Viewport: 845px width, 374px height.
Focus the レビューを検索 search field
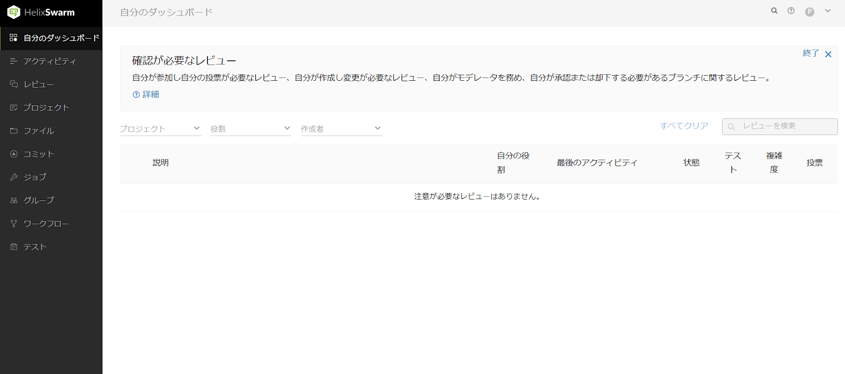(780, 126)
